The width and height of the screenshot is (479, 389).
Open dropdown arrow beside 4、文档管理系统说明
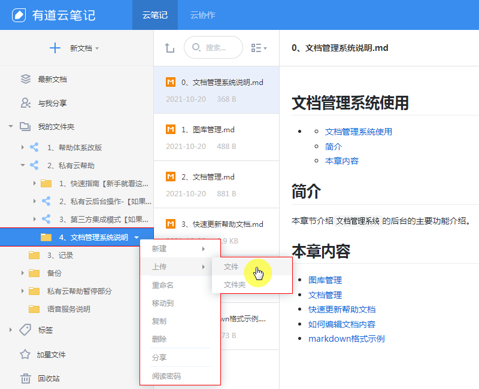coord(137,238)
